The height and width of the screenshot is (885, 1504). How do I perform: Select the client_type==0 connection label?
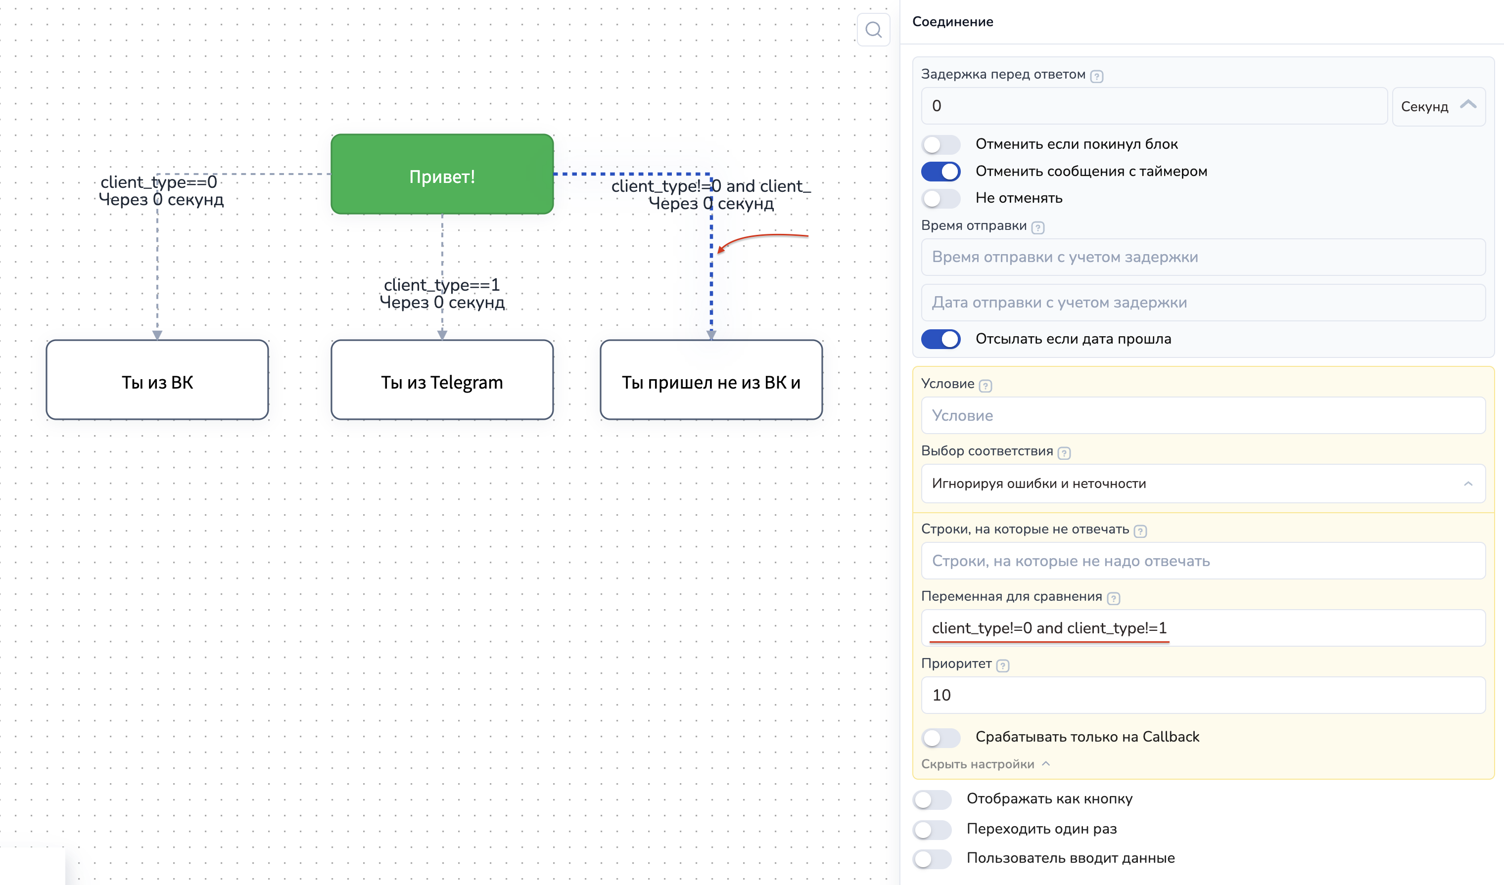[x=159, y=182]
